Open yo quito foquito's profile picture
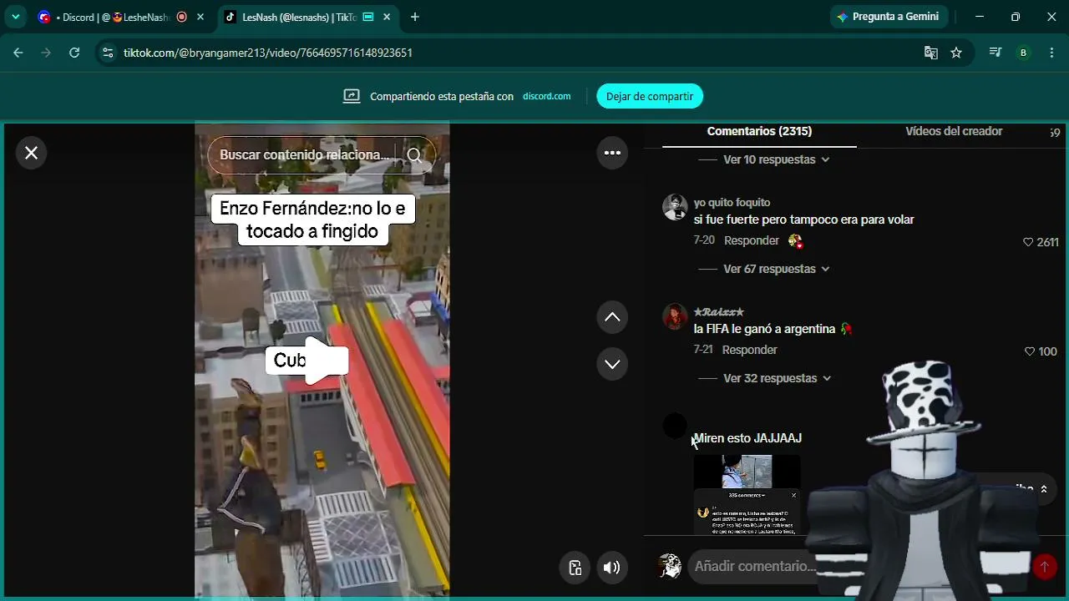 coord(675,207)
